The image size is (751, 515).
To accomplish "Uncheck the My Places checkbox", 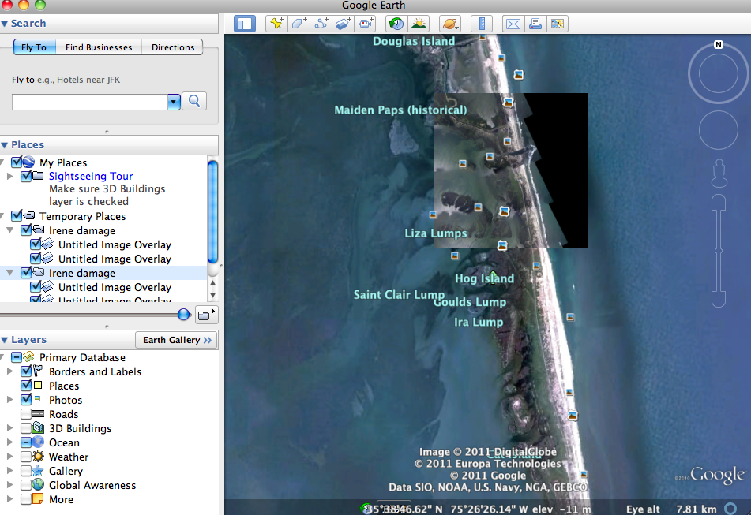I will coord(17,162).
